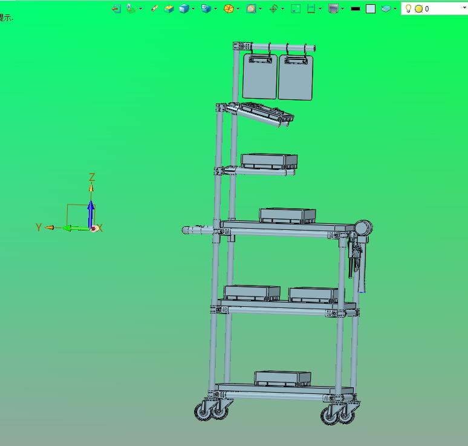
Task: Select the push handle tube on cart's left
Action: click(x=198, y=231)
